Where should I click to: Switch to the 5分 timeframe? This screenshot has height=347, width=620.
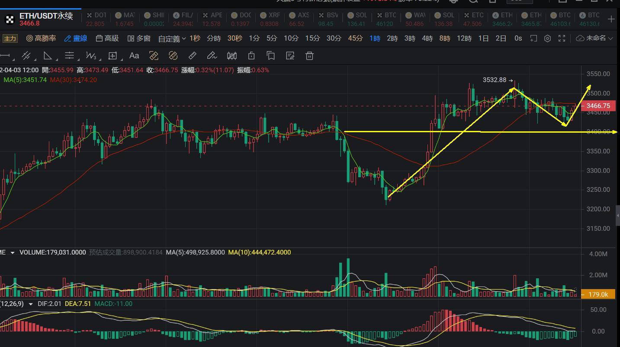point(272,38)
